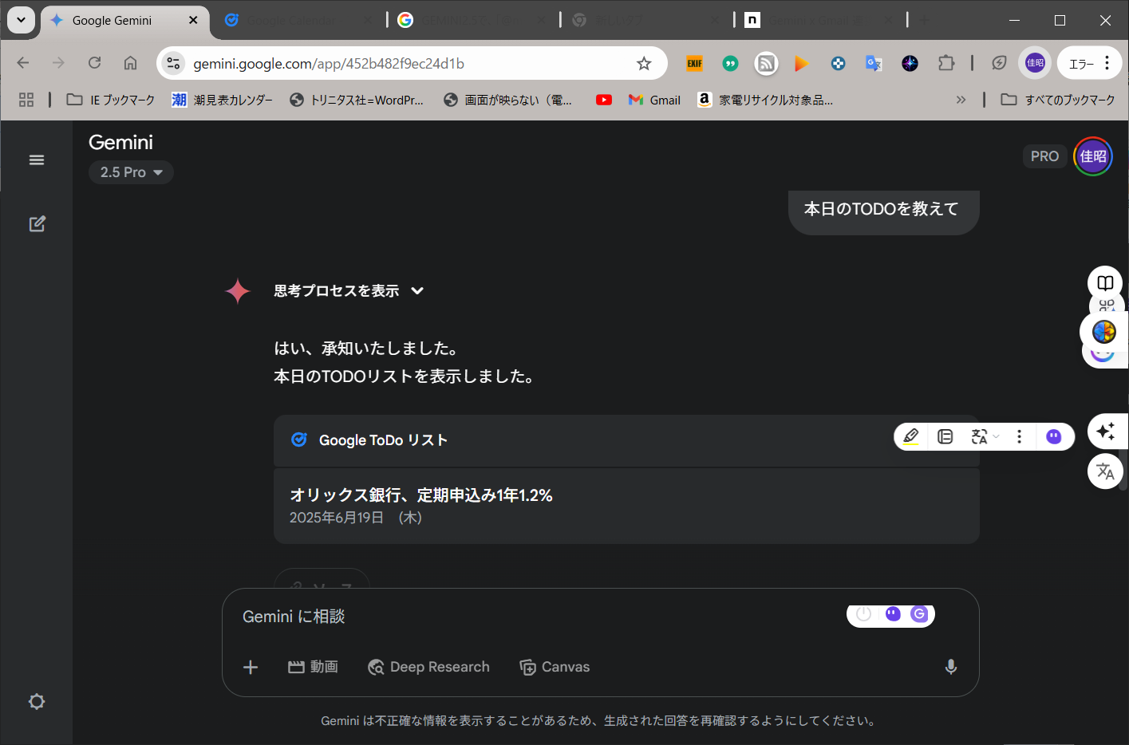Switch to the Google search browser tab
The image size is (1129, 745).
click(x=471, y=21)
